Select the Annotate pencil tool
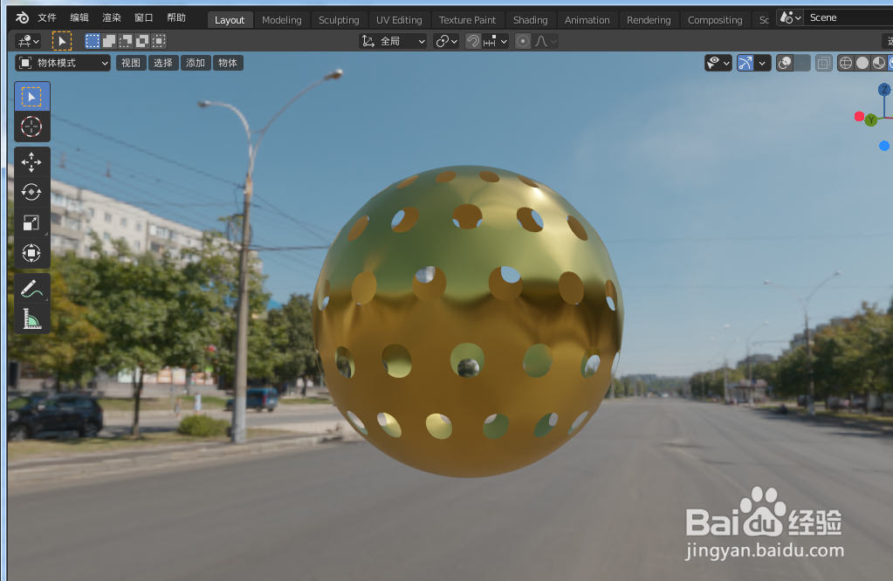 click(32, 289)
